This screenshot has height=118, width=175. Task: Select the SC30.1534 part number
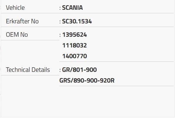coord(77,21)
